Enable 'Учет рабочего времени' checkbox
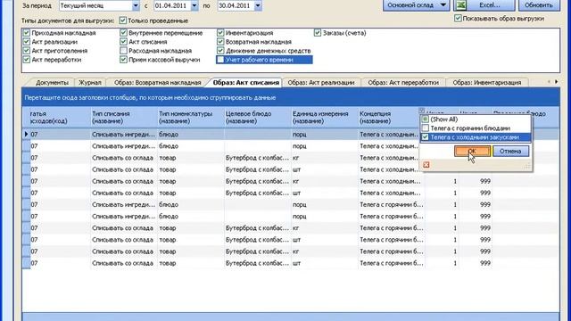The height and width of the screenshot is (321, 571). click(x=220, y=60)
